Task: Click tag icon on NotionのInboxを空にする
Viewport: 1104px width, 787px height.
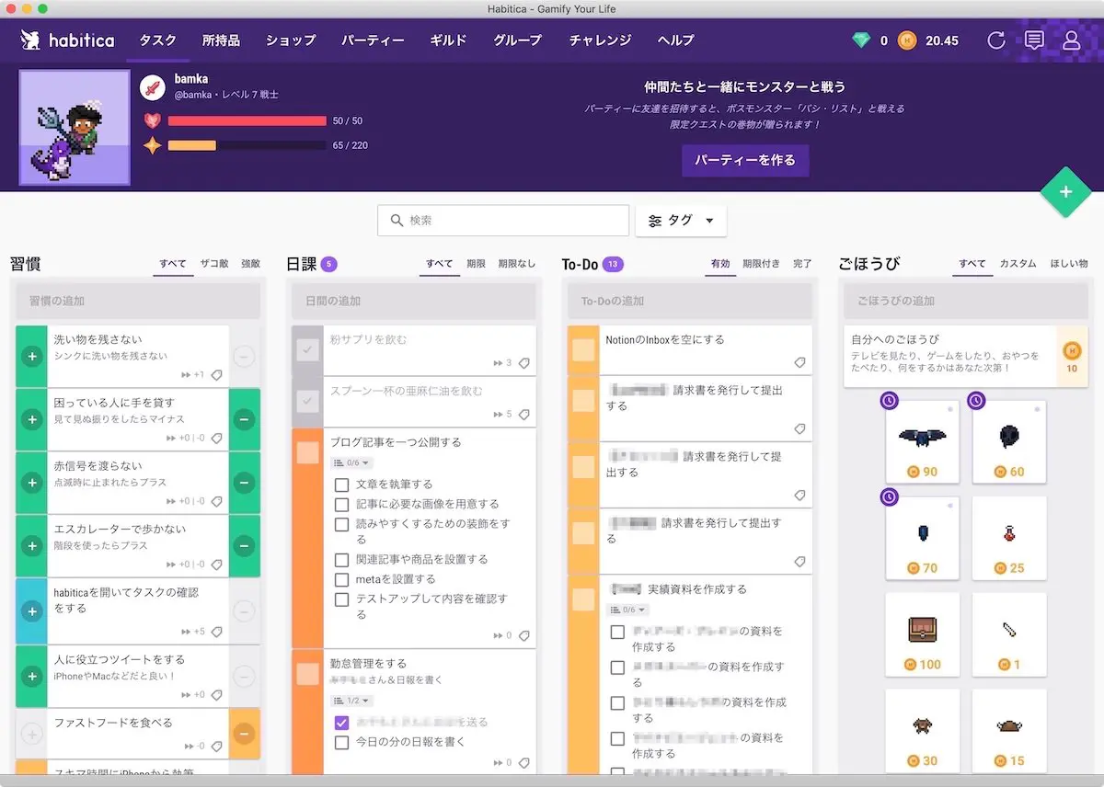Action: click(799, 363)
